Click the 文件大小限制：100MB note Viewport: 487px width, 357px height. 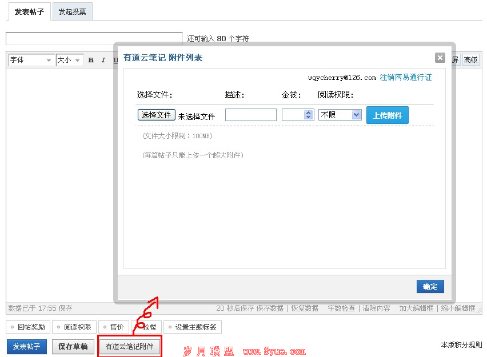[x=177, y=136]
